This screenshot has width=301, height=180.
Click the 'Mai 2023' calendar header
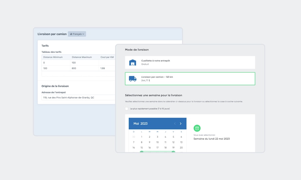click(140, 124)
